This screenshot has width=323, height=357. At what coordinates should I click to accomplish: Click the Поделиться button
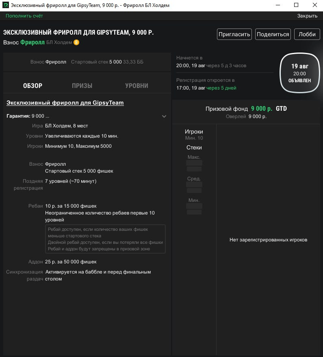click(273, 34)
